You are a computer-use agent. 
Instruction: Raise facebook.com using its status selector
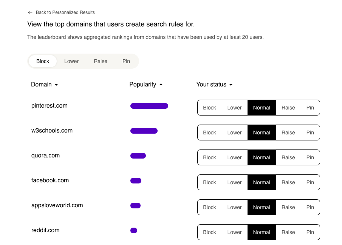[288, 182]
